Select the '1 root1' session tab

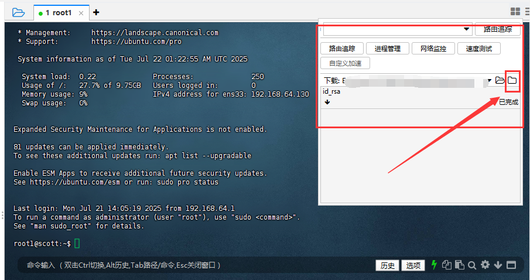[60, 12]
